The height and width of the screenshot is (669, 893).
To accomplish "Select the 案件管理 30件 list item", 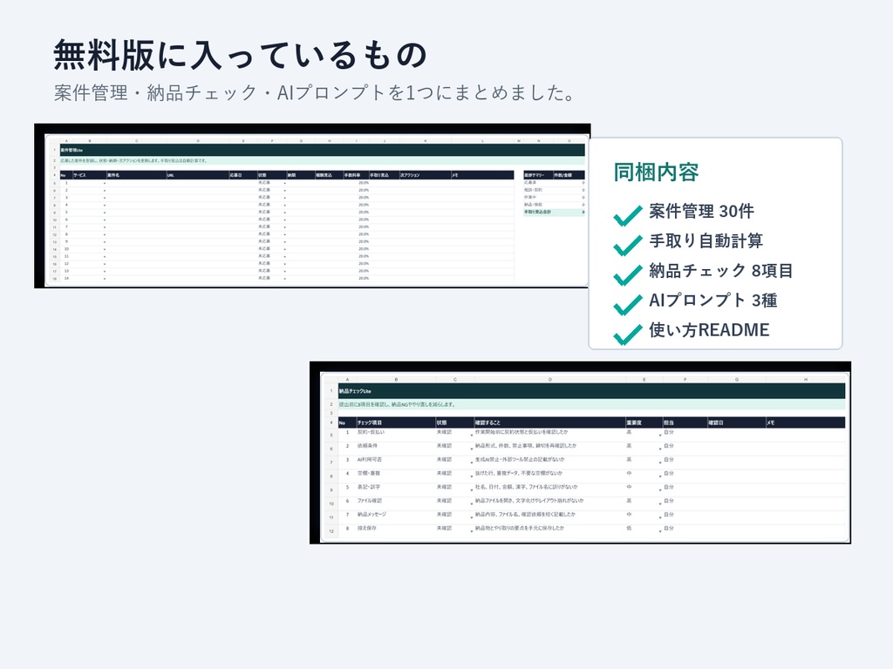I will [702, 212].
